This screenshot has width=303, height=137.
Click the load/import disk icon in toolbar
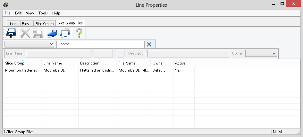pos(11,33)
